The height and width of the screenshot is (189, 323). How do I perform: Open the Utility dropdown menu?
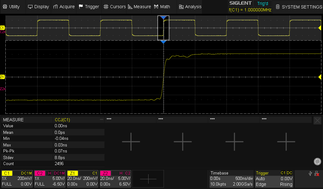12,7
